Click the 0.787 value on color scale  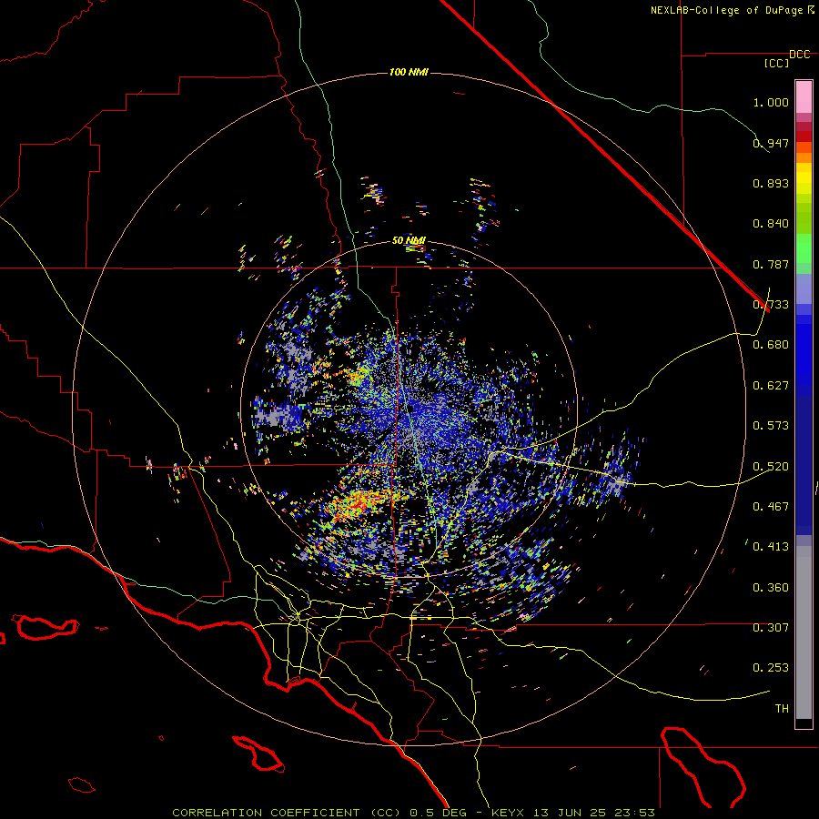click(771, 264)
